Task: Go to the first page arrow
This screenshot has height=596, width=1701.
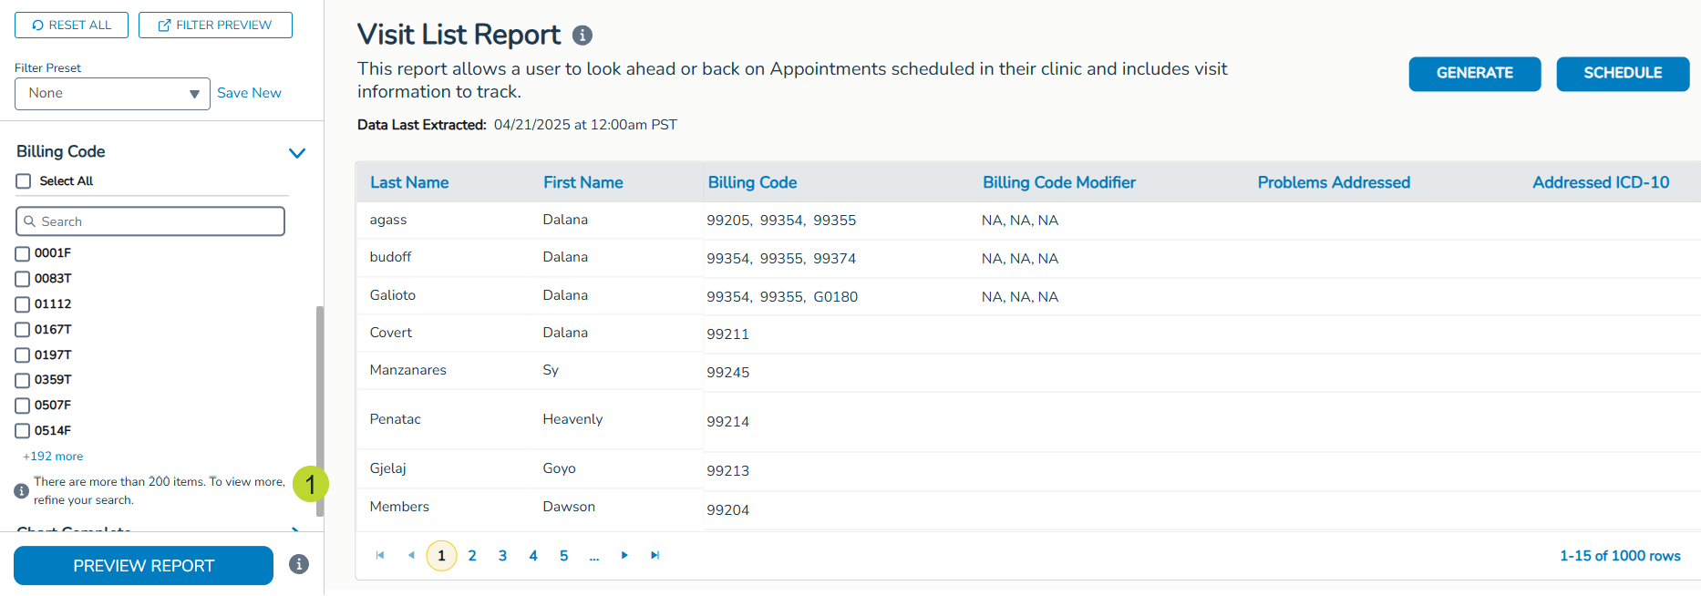Action: coord(380,555)
